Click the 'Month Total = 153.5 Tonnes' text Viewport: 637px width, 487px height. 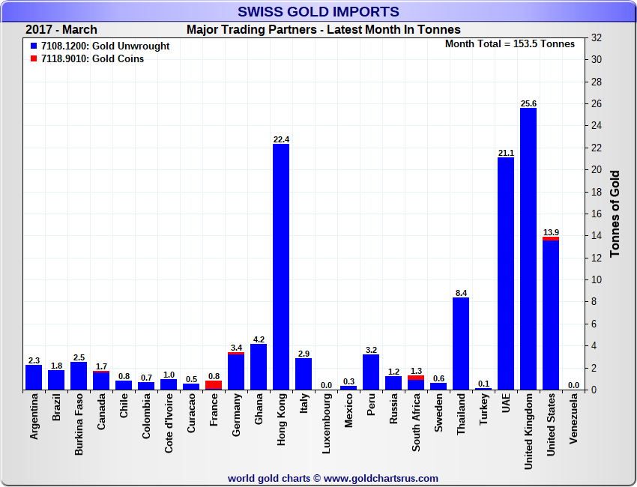(510, 43)
